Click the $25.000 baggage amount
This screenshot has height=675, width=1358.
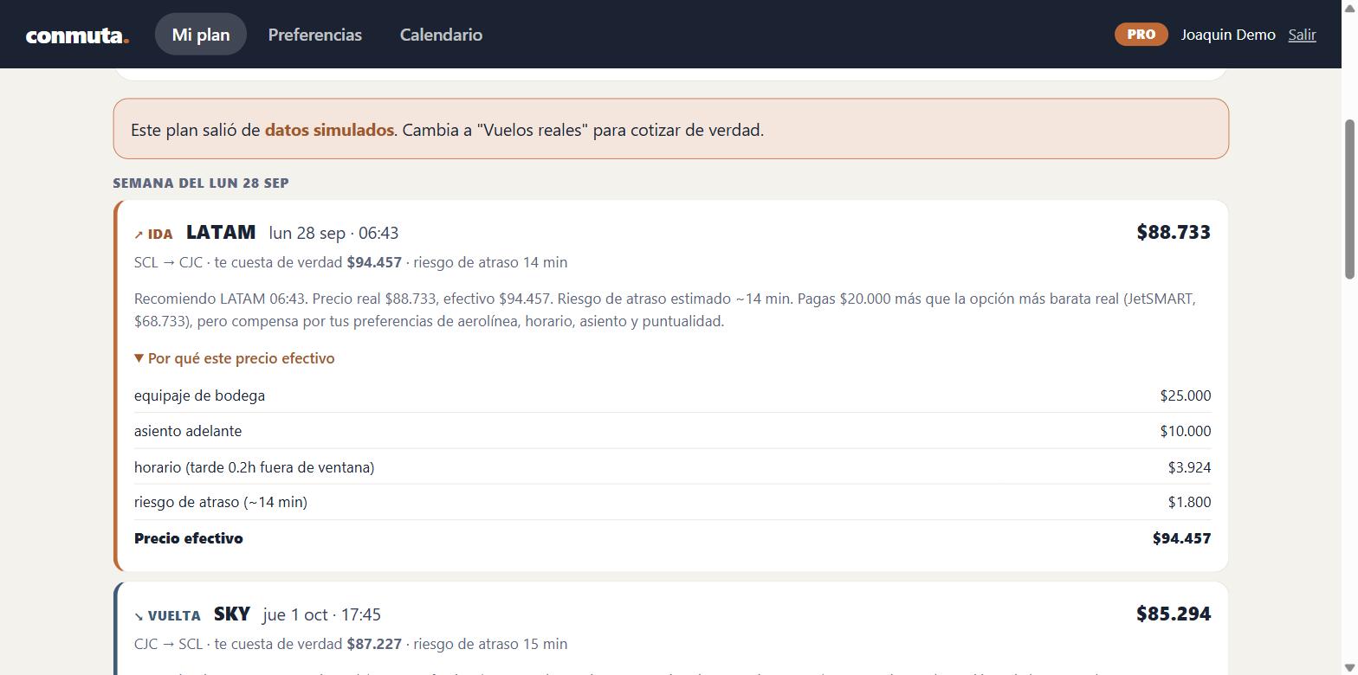tap(1186, 395)
